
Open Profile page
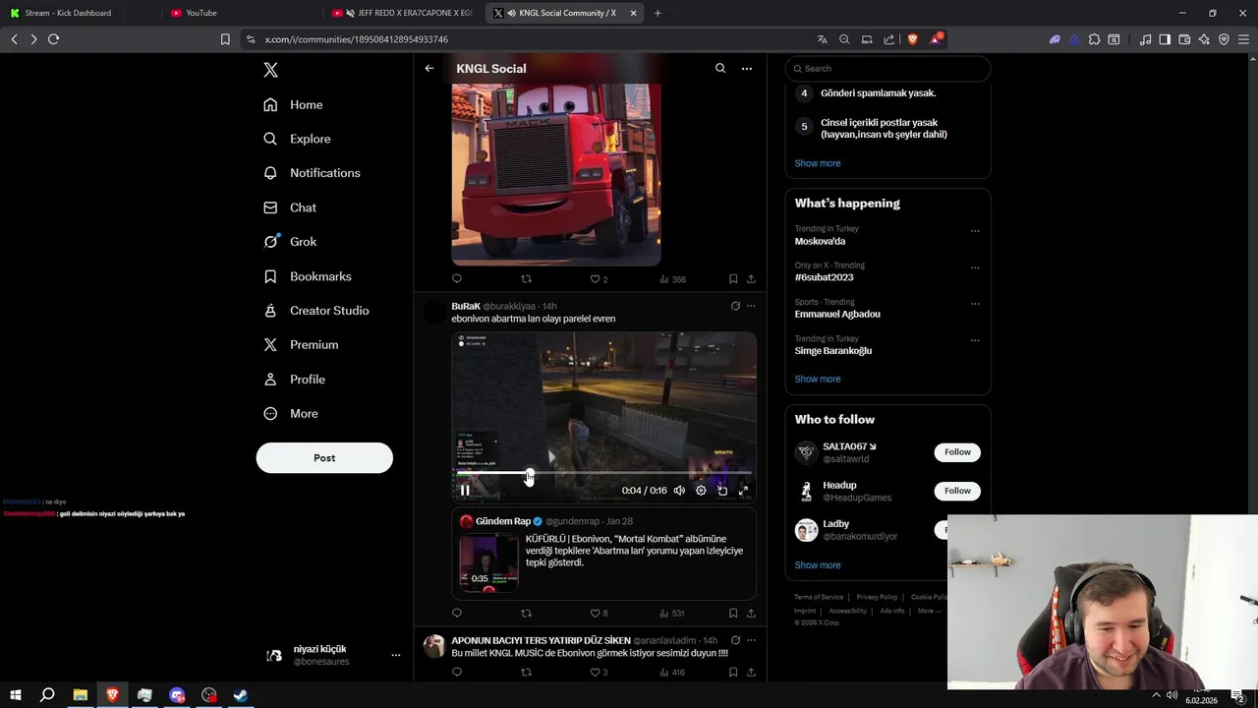point(295,380)
